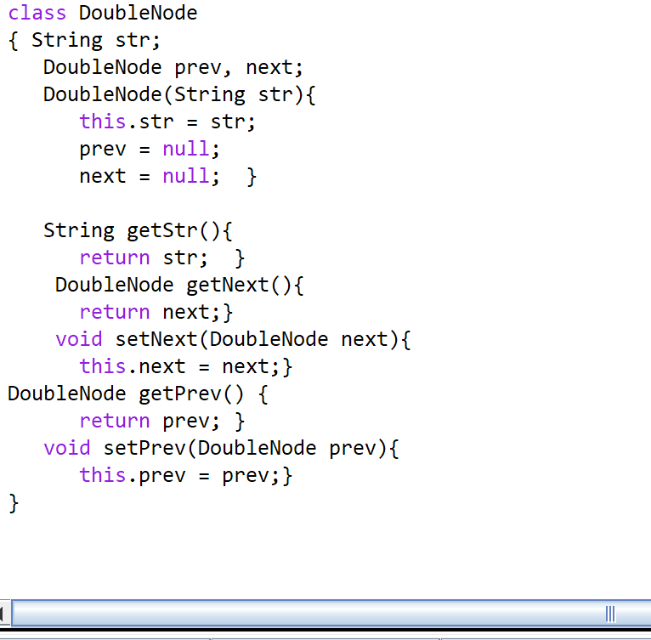Click 'String getStr(){' method header
The image size is (651, 640).
point(138,231)
